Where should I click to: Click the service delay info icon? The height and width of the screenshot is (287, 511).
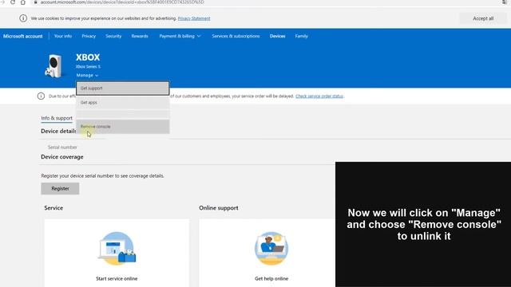[x=41, y=96]
